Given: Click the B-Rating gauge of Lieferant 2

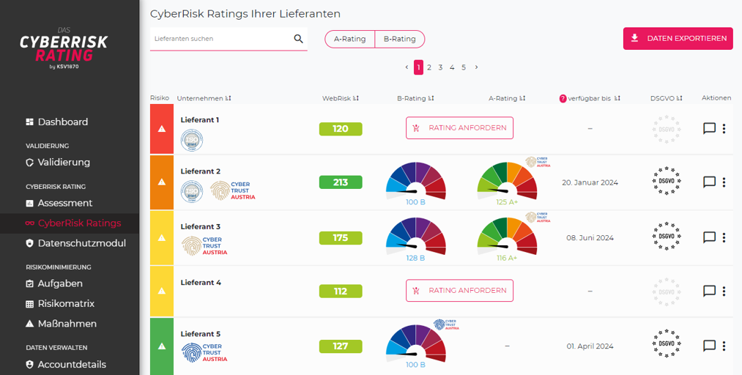Looking at the screenshot, I should (415, 182).
